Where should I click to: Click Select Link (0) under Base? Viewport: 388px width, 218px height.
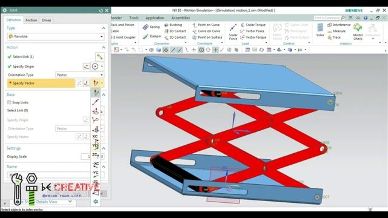click(18, 110)
